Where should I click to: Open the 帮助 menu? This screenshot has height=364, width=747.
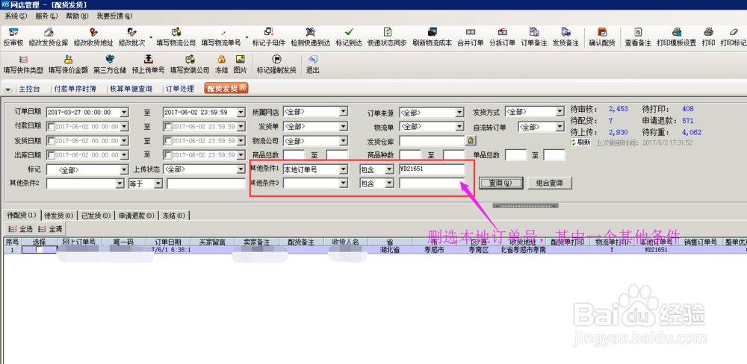click(77, 16)
